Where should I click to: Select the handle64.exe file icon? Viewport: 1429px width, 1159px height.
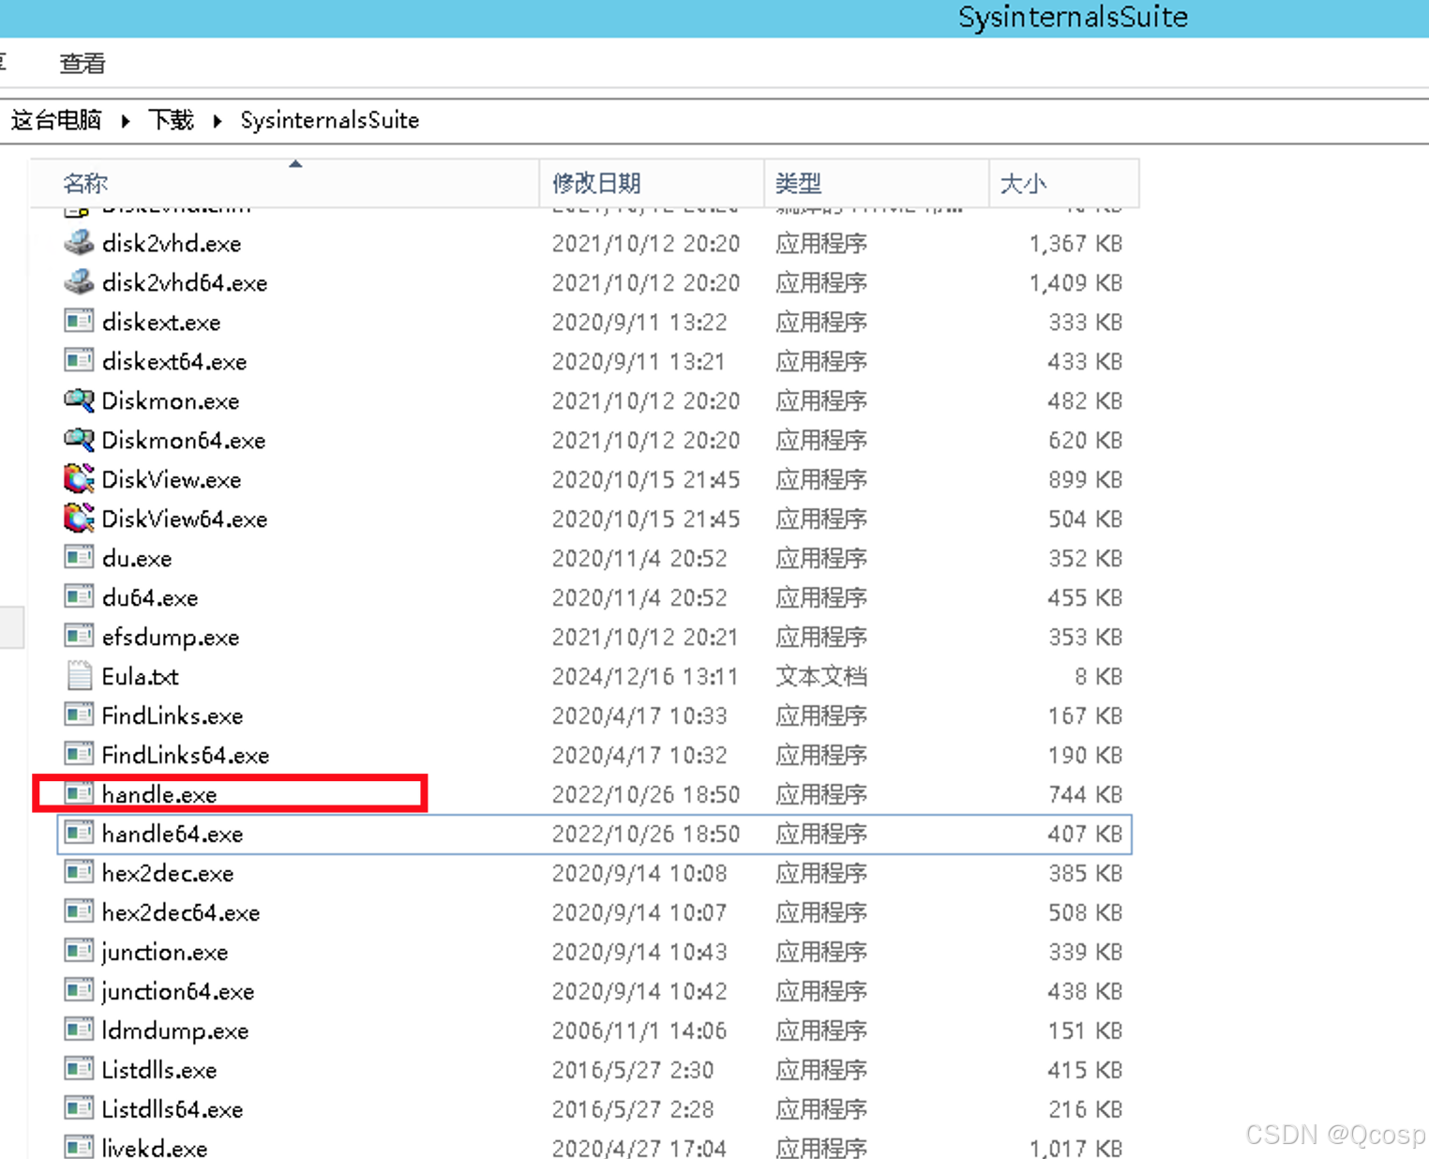click(x=79, y=834)
